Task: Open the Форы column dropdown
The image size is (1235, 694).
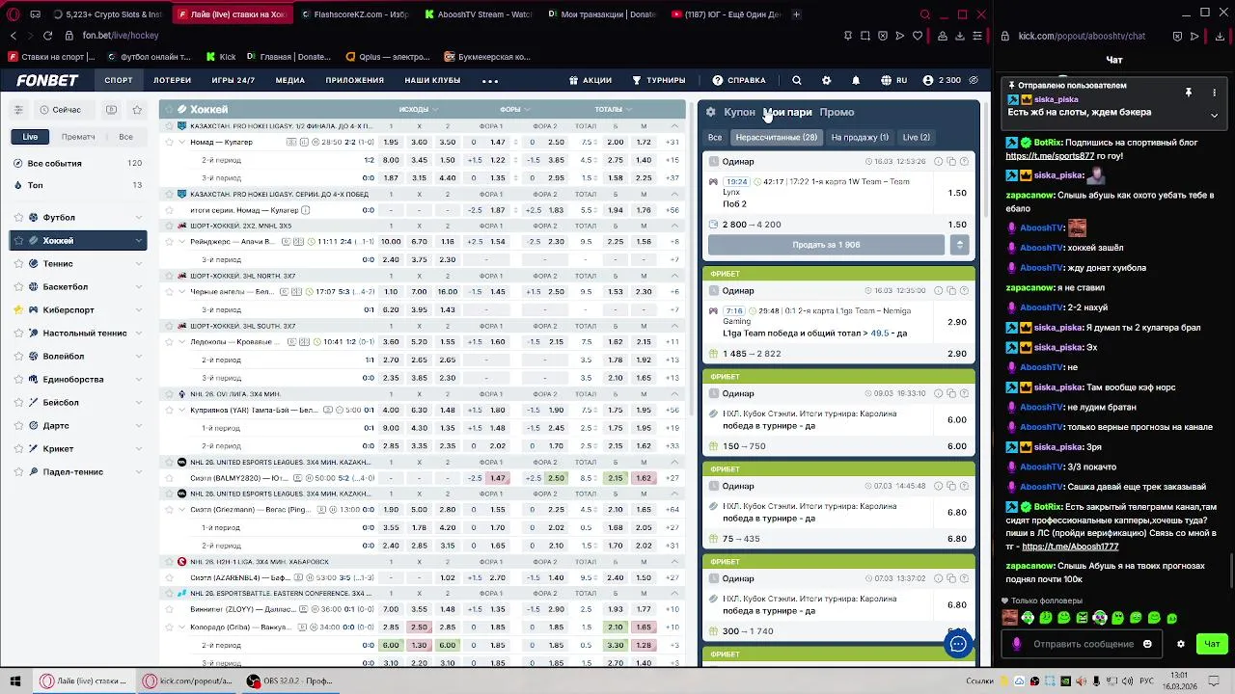Action: click(x=515, y=109)
